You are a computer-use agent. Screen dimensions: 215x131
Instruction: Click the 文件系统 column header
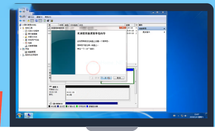[x=74, y=25]
